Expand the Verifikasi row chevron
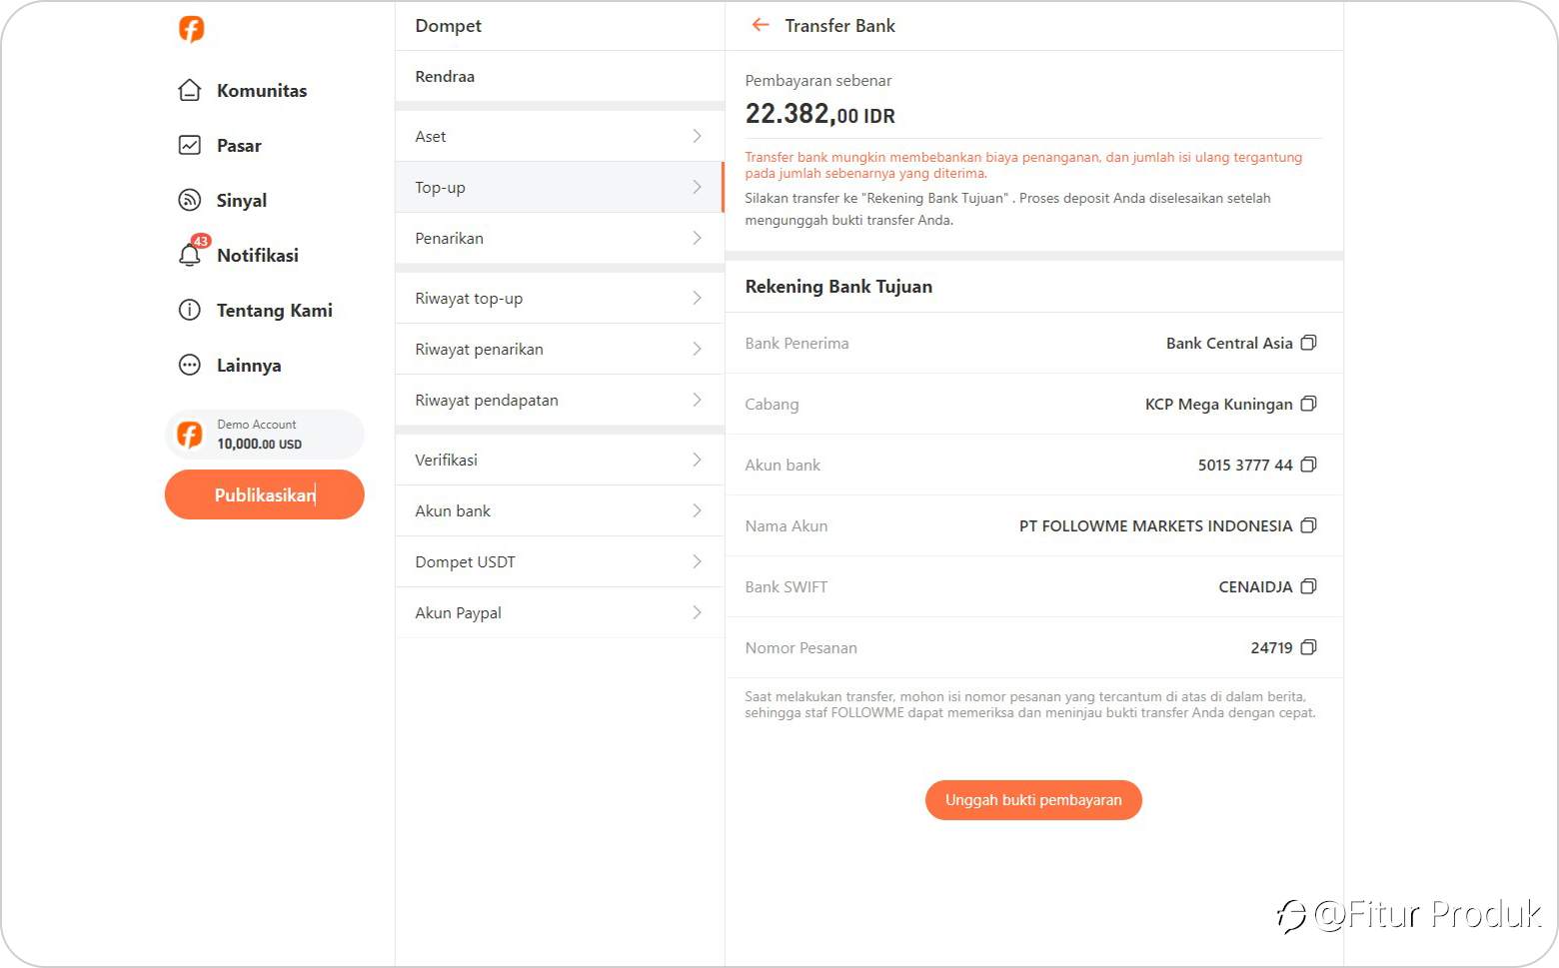 click(x=697, y=460)
